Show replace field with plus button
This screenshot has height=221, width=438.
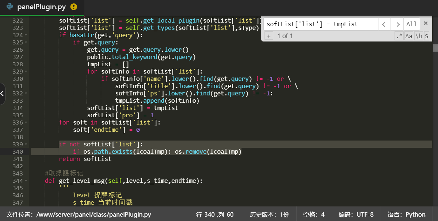tap(268, 36)
